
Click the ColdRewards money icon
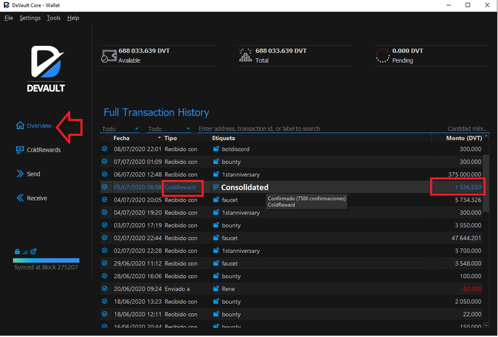20,150
